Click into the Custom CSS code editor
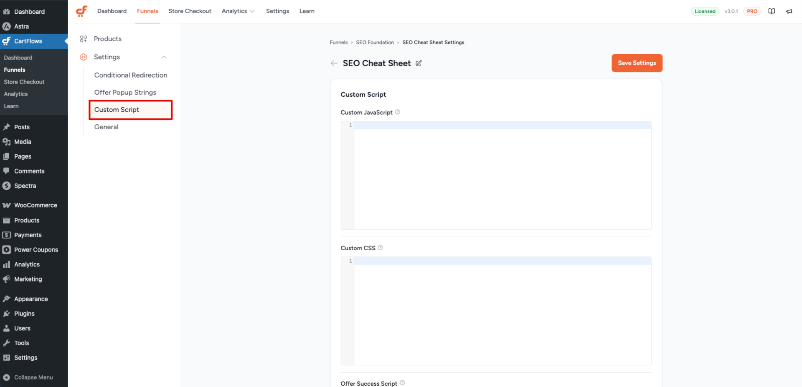802x387 pixels. (x=496, y=311)
